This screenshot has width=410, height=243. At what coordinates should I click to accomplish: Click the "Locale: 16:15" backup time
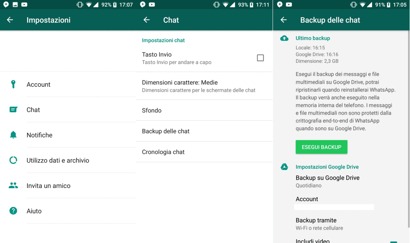310,48
